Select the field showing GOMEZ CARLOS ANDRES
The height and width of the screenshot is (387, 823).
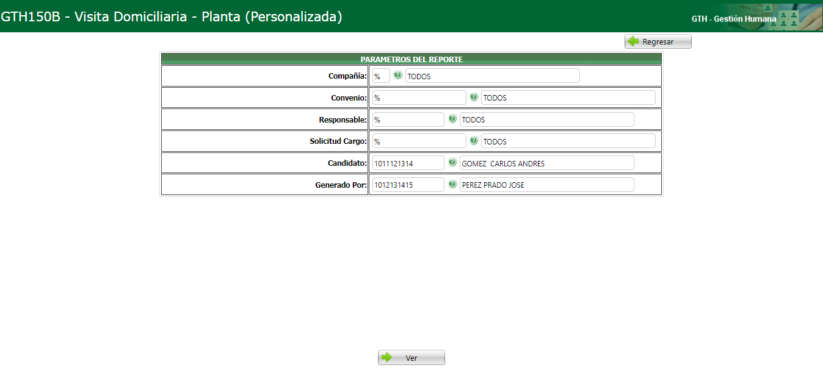pyautogui.click(x=547, y=163)
